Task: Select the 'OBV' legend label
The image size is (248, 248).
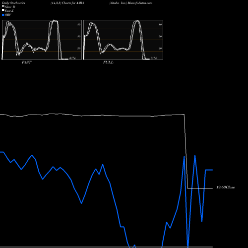Action: tap(8, 15)
